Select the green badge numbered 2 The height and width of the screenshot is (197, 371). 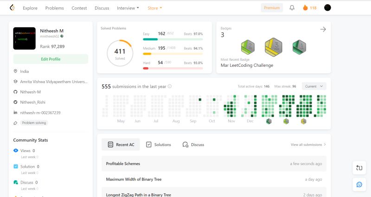[248, 47]
